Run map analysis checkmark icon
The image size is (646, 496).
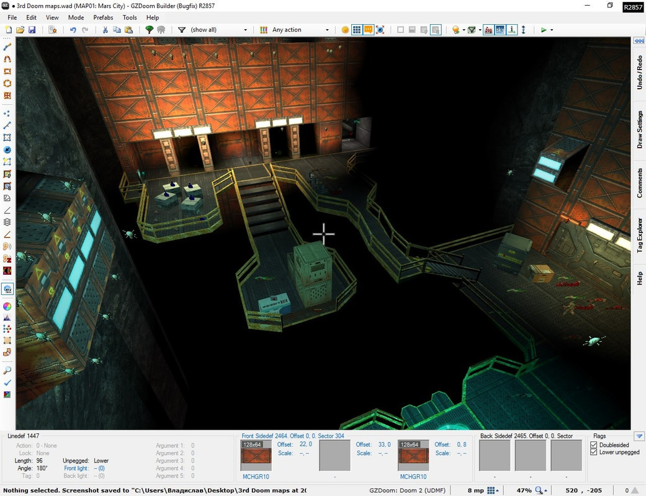pyautogui.click(x=7, y=383)
